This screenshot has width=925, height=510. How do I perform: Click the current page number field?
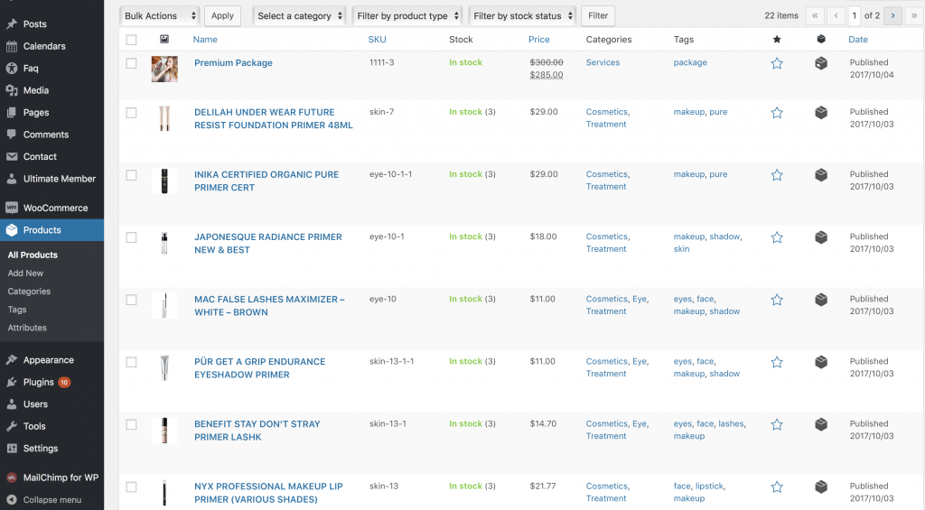(x=855, y=16)
